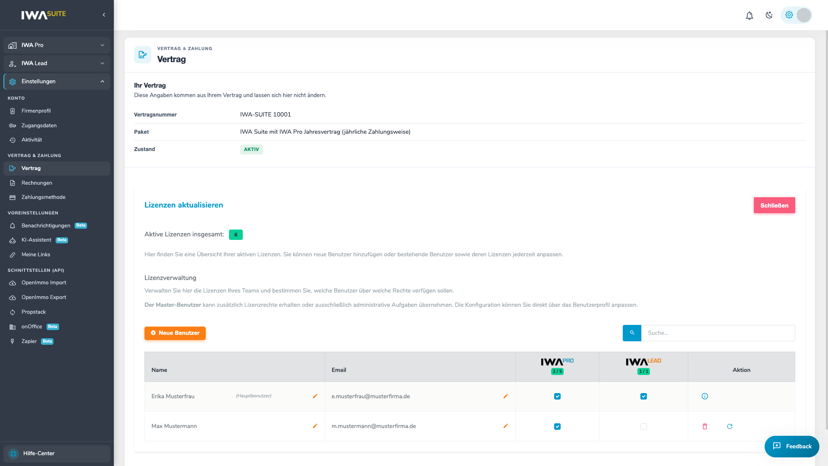Screen dimensions: 828x466
Task: Collapse the sidebar with the arrow icon
Action: [x=104, y=15]
